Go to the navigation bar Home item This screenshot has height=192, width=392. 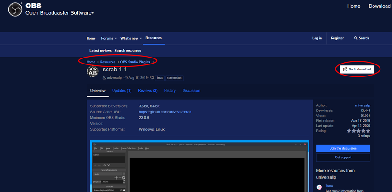(x=91, y=38)
